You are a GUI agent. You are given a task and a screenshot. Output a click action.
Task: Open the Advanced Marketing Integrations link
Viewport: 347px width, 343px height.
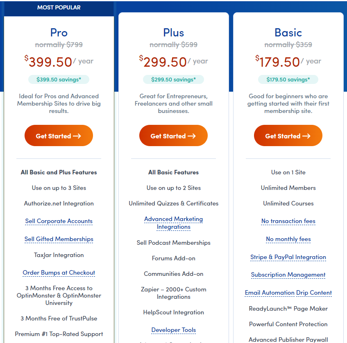point(174,223)
